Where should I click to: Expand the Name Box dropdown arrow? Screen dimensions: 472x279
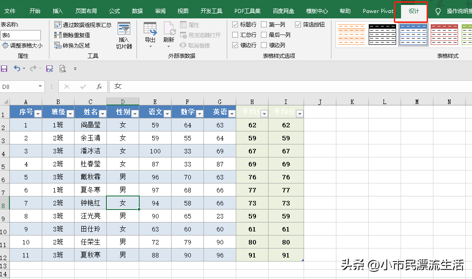tap(40, 87)
